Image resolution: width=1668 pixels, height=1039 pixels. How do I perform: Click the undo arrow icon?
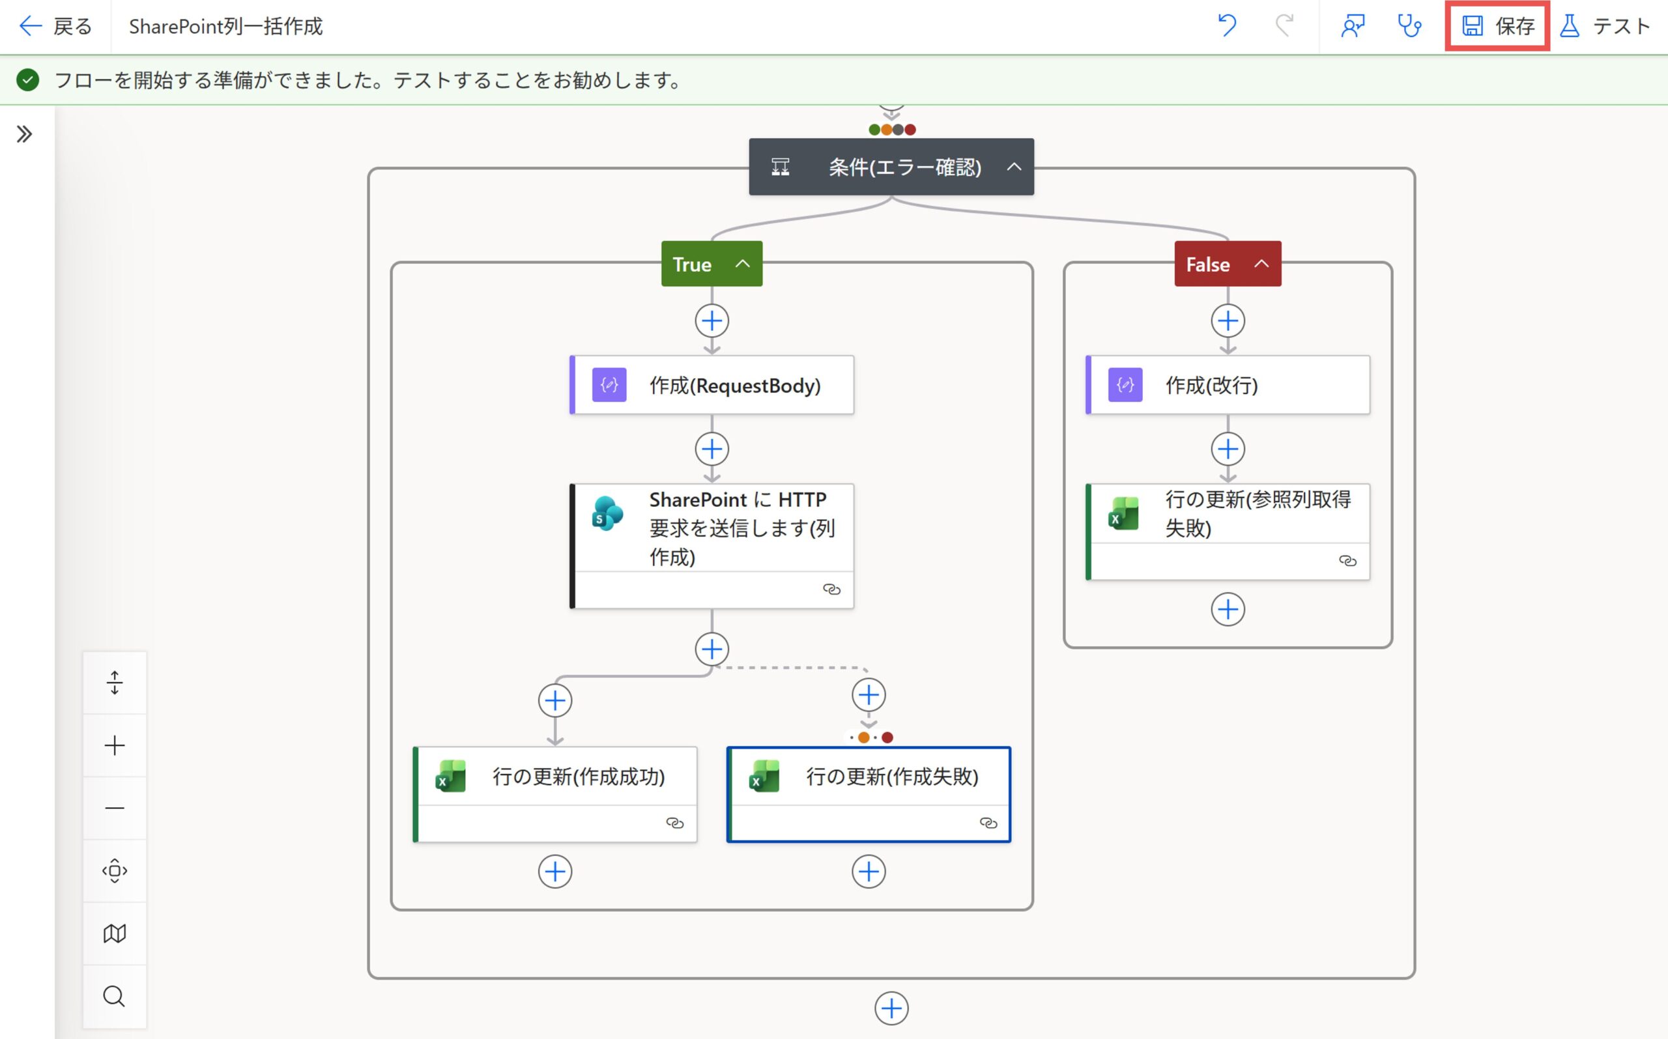pos(1227,26)
